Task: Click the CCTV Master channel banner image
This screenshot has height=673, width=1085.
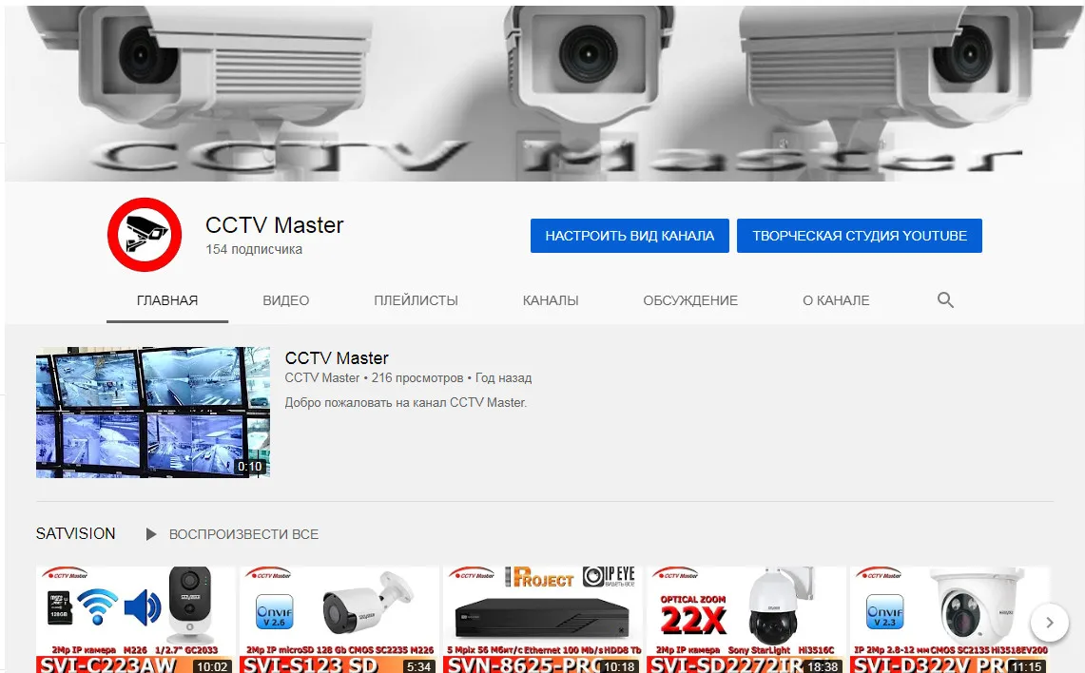Action: point(545,93)
